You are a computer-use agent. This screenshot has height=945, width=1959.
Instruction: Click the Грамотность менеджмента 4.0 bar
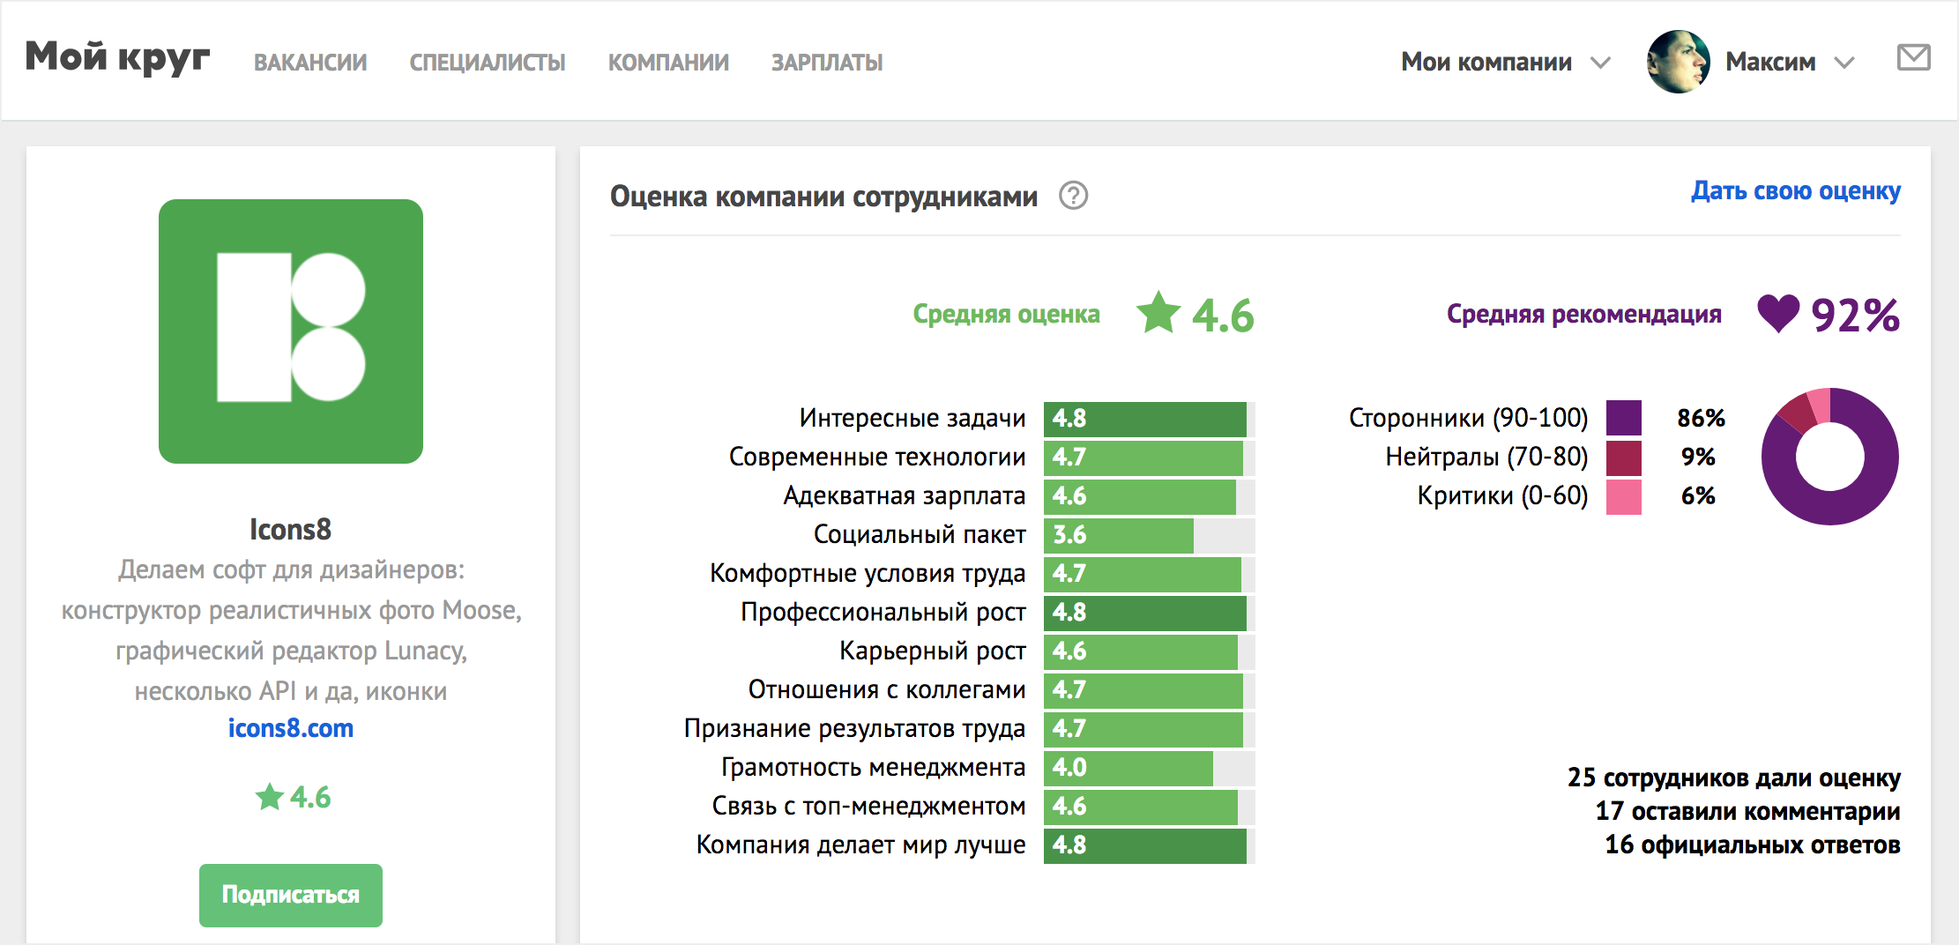pyautogui.click(x=1149, y=768)
